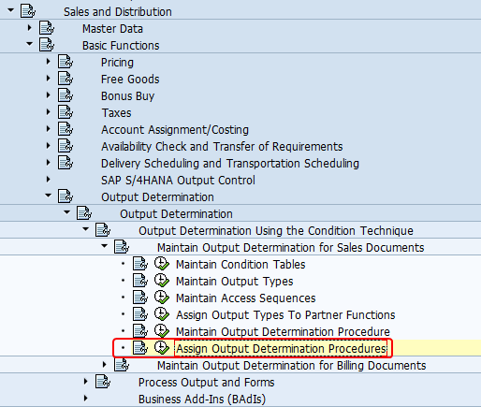Open documentation icon for Basic Functions

pyautogui.click(x=47, y=45)
